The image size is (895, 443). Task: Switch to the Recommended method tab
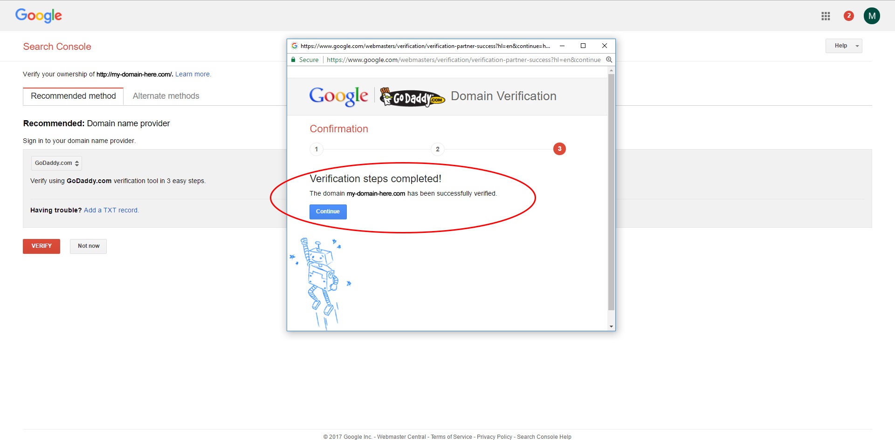[73, 96]
